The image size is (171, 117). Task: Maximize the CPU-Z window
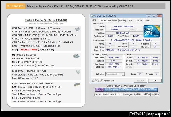154,16
